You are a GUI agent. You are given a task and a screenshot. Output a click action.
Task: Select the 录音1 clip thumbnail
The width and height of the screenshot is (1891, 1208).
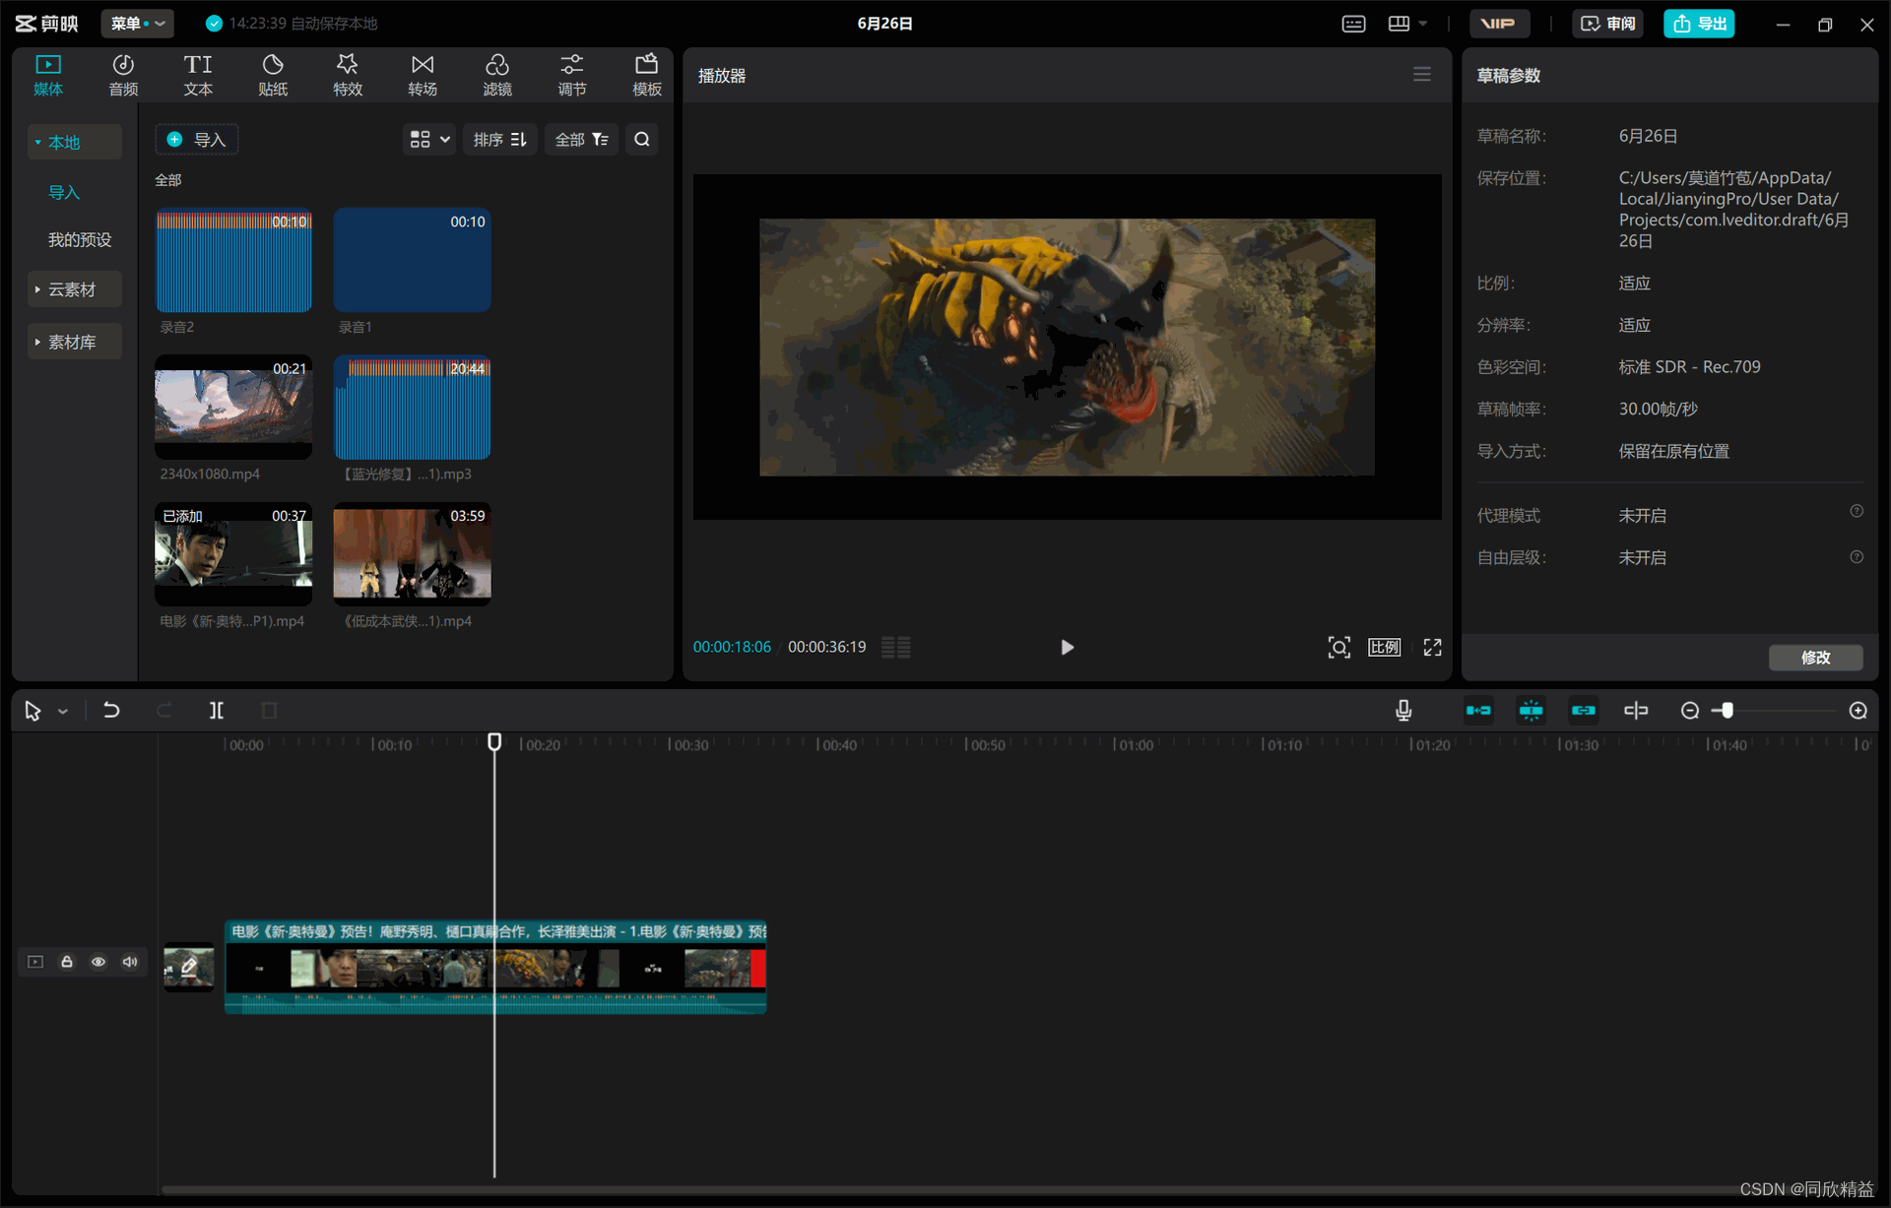(412, 261)
